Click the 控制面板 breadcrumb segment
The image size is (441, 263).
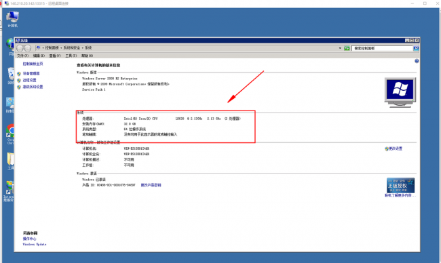tap(52, 48)
